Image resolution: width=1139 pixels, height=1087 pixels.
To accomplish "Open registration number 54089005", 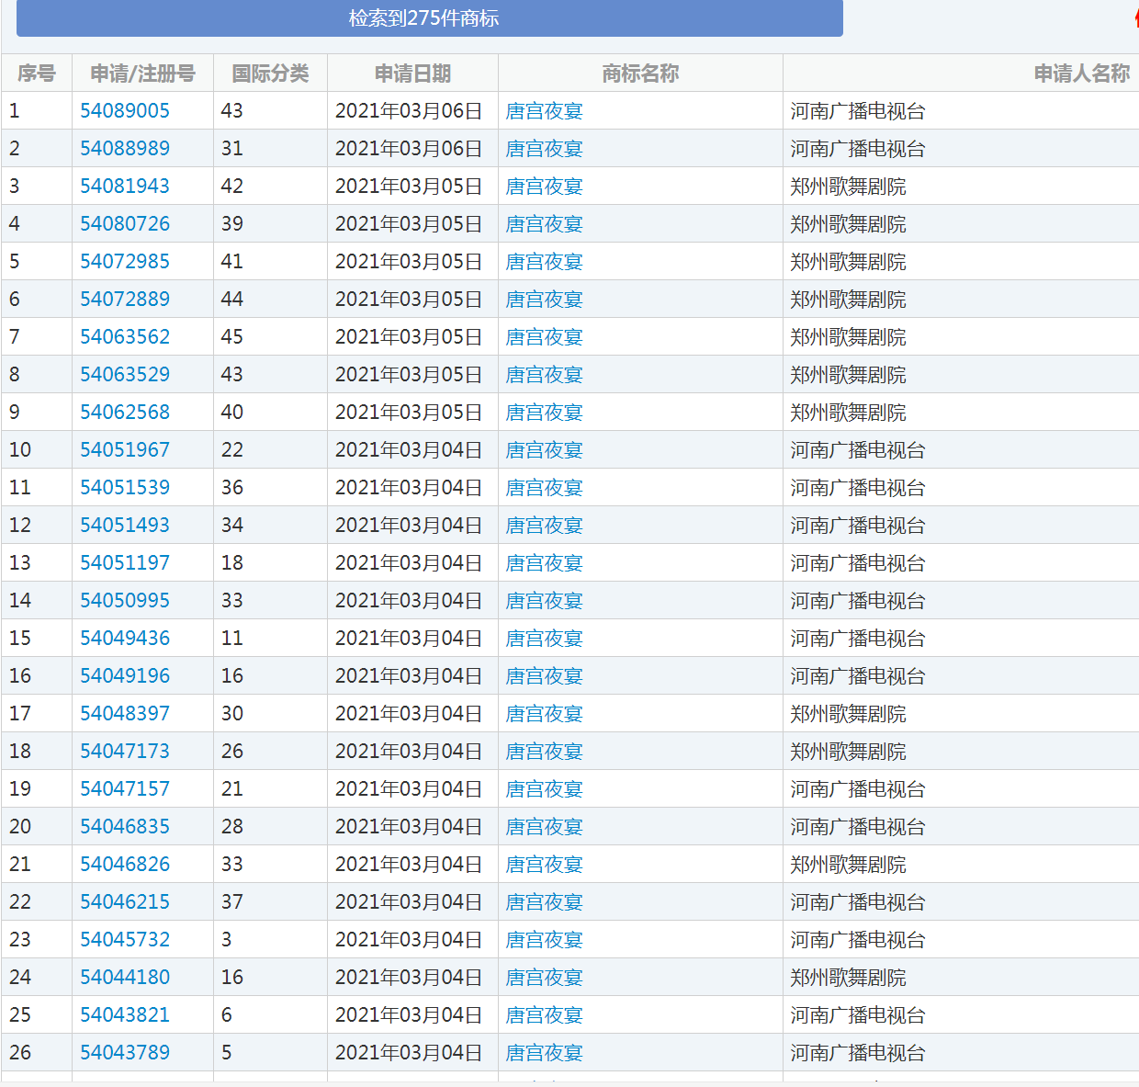I will (125, 111).
